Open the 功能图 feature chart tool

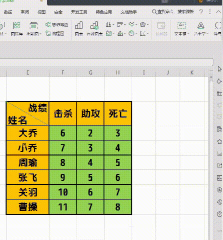pyautogui.click(x=33, y=29)
